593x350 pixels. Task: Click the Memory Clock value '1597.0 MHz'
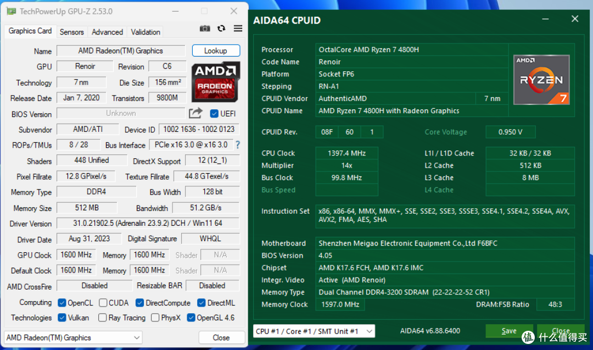(x=340, y=304)
